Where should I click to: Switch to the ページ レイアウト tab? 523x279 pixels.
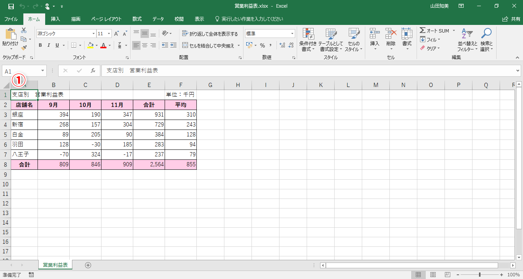(x=106, y=19)
